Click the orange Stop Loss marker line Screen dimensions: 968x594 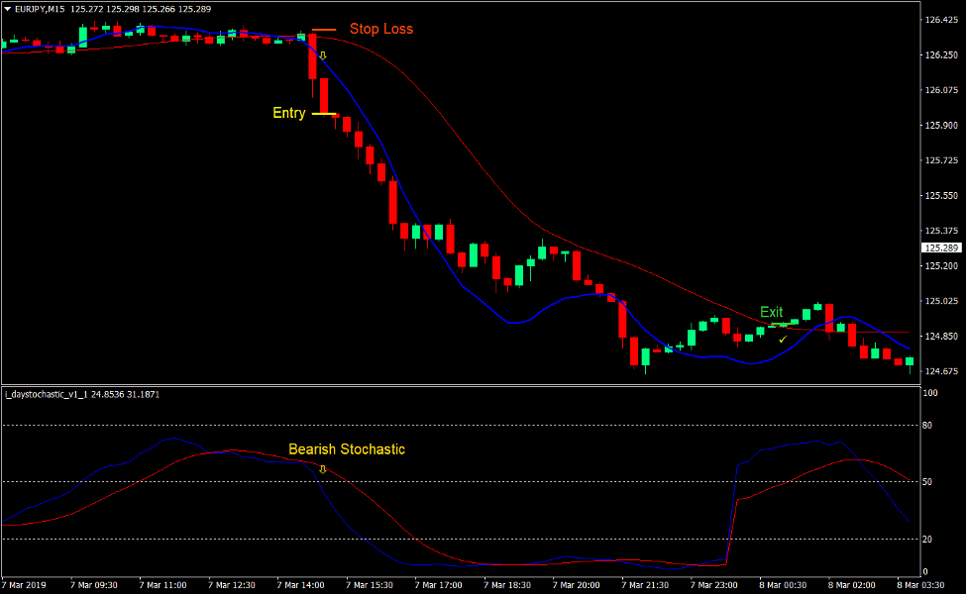323,29
